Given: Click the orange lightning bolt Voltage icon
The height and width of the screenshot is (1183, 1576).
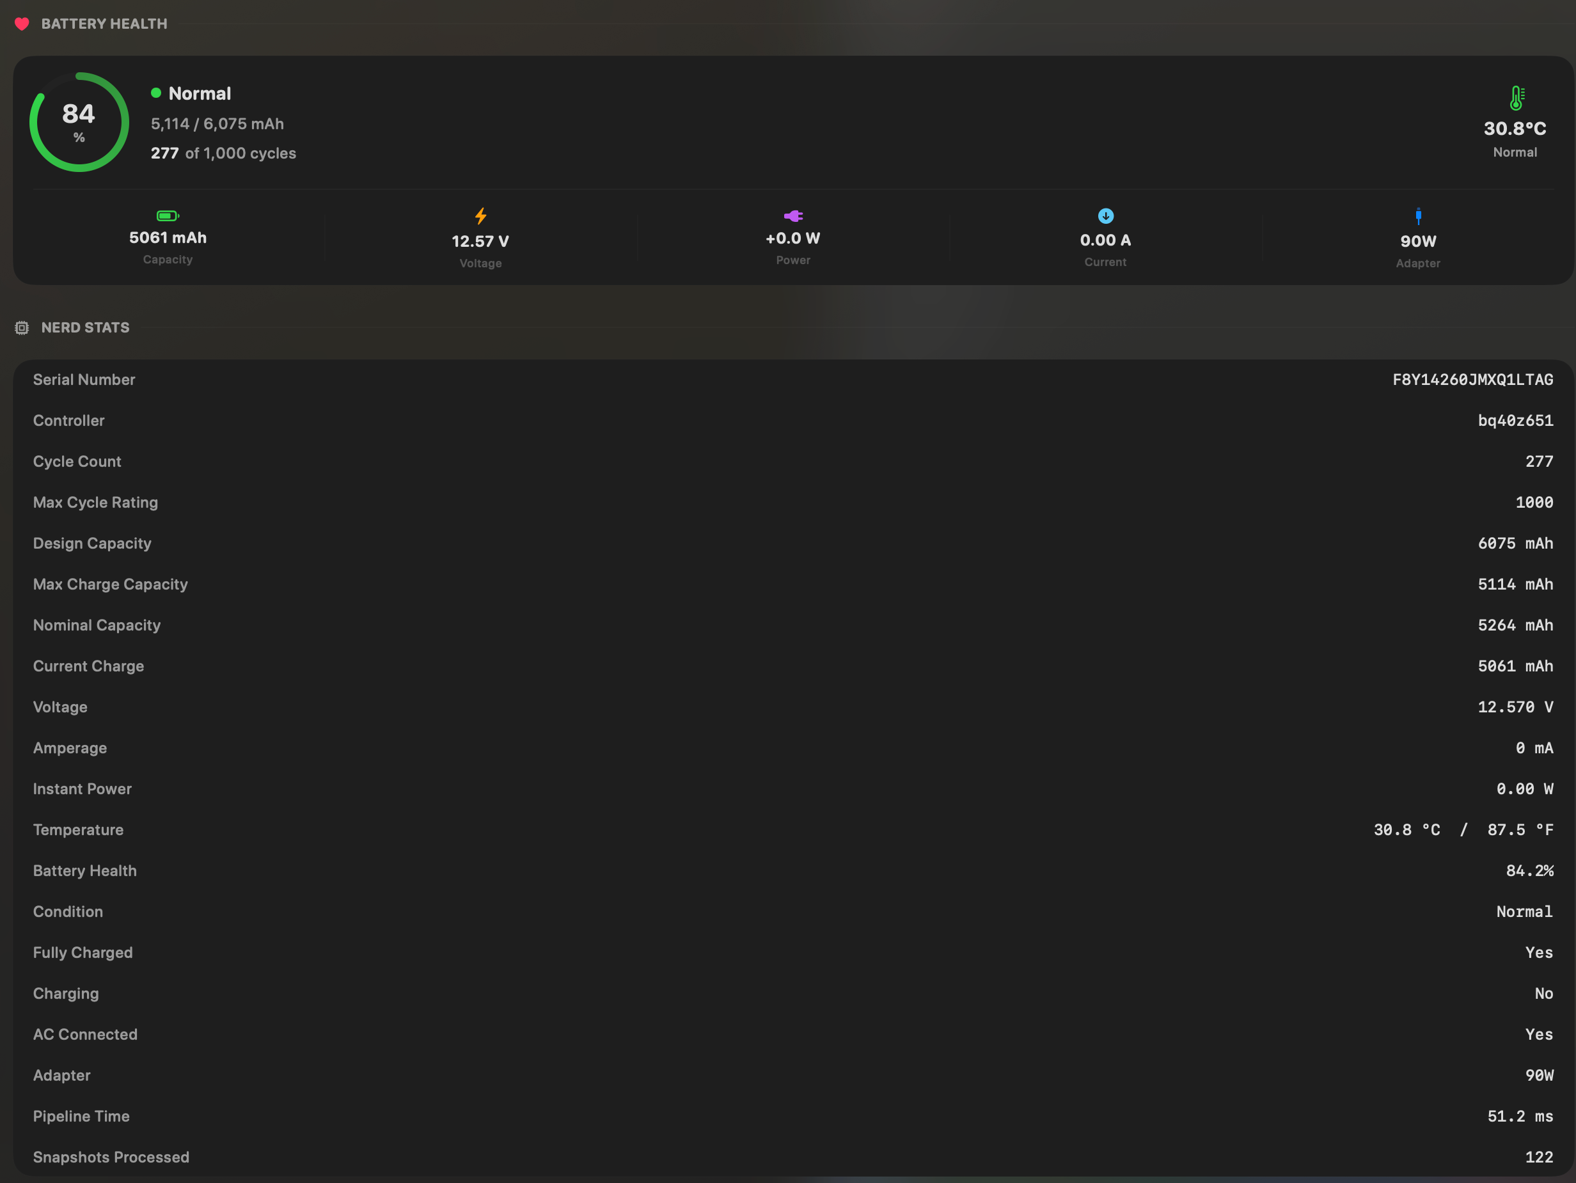Looking at the screenshot, I should point(481,217).
